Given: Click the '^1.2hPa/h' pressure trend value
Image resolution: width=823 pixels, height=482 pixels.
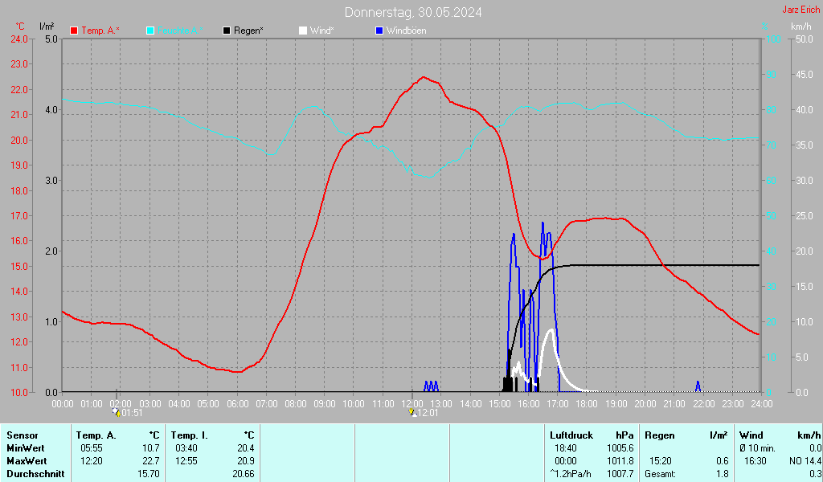Looking at the screenshot, I should click(571, 474).
